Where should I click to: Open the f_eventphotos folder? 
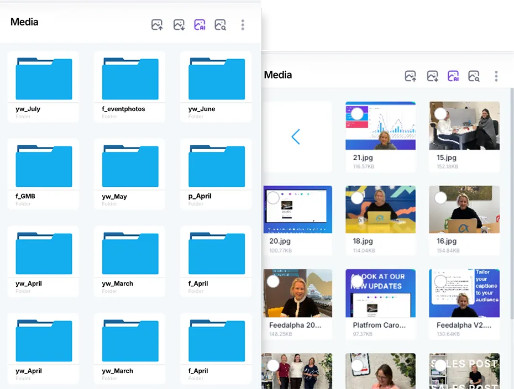[x=130, y=79]
